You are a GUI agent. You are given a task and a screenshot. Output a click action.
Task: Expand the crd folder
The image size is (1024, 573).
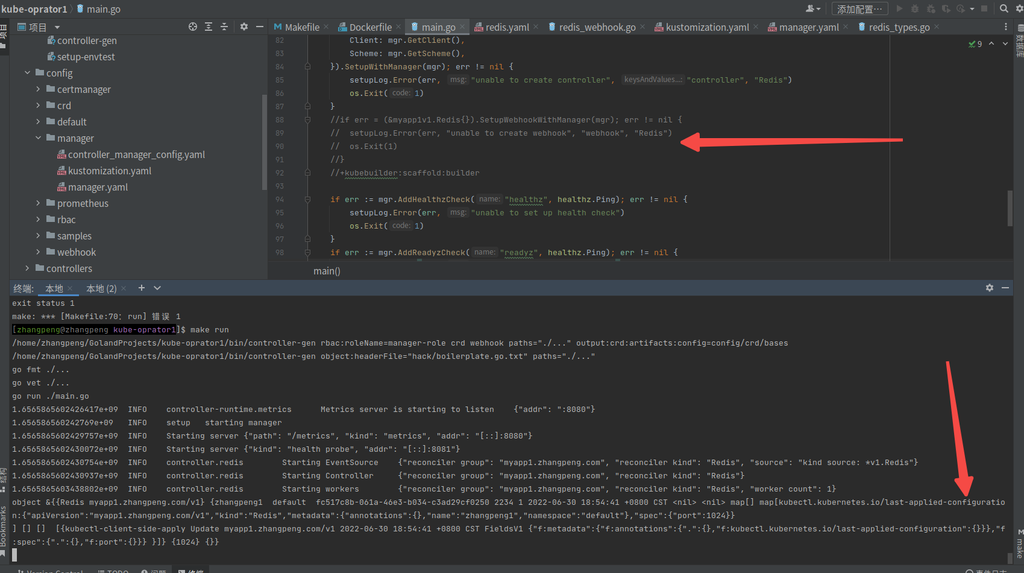click(38, 106)
